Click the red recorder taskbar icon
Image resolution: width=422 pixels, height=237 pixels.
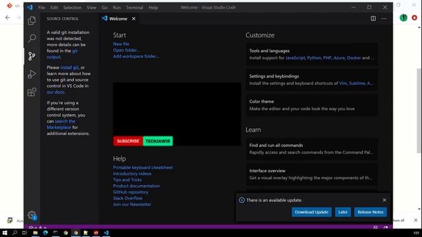96,232
